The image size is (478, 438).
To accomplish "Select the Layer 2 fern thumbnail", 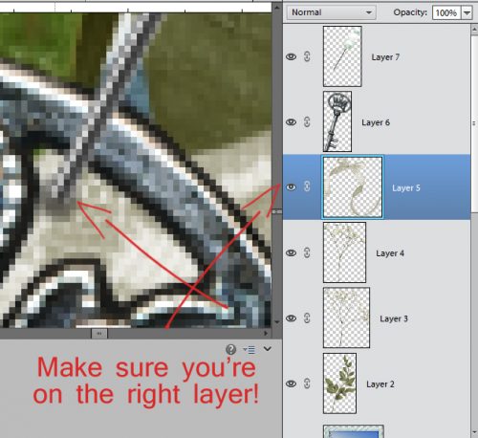I will (339, 383).
